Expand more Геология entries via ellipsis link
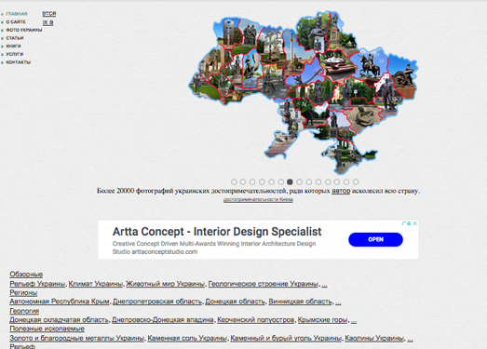487x349 pixels. (354, 320)
